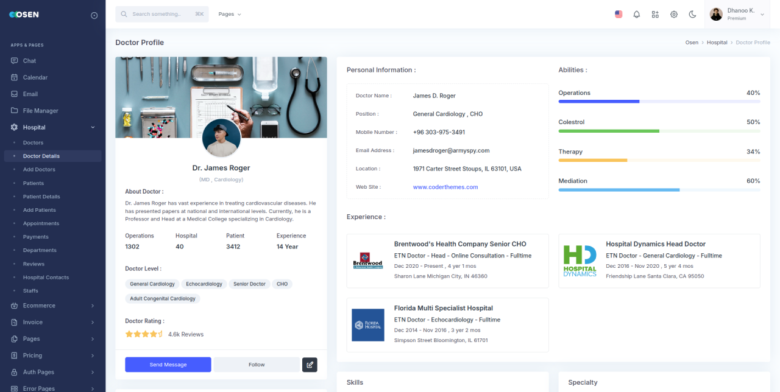The height and width of the screenshot is (392, 780).
Task: Click the Follow button
Action: [257, 365]
